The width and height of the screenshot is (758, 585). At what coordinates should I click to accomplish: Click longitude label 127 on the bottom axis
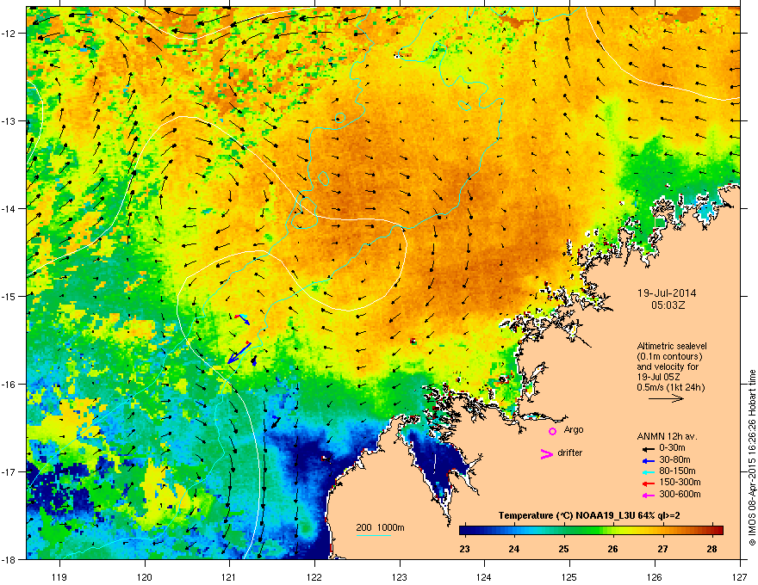click(x=740, y=576)
